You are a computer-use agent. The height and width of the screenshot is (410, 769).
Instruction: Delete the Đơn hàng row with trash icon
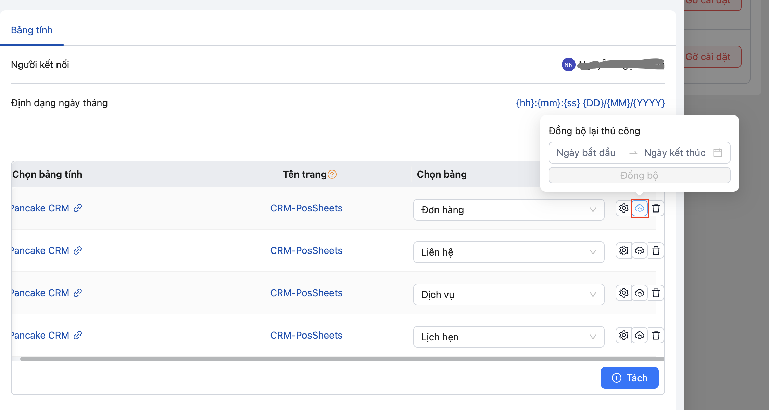point(656,208)
